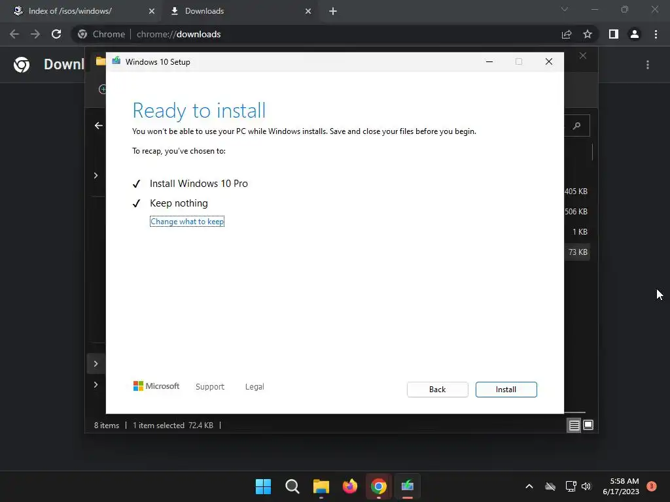Viewport: 670px width, 502px height.
Task: Bookmark this page with the star icon
Action: [588, 34]
